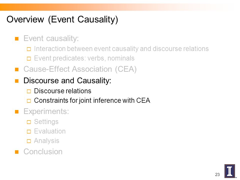
Task: Click the orange bullet next to Experiments
Action: tap(17, 111)
